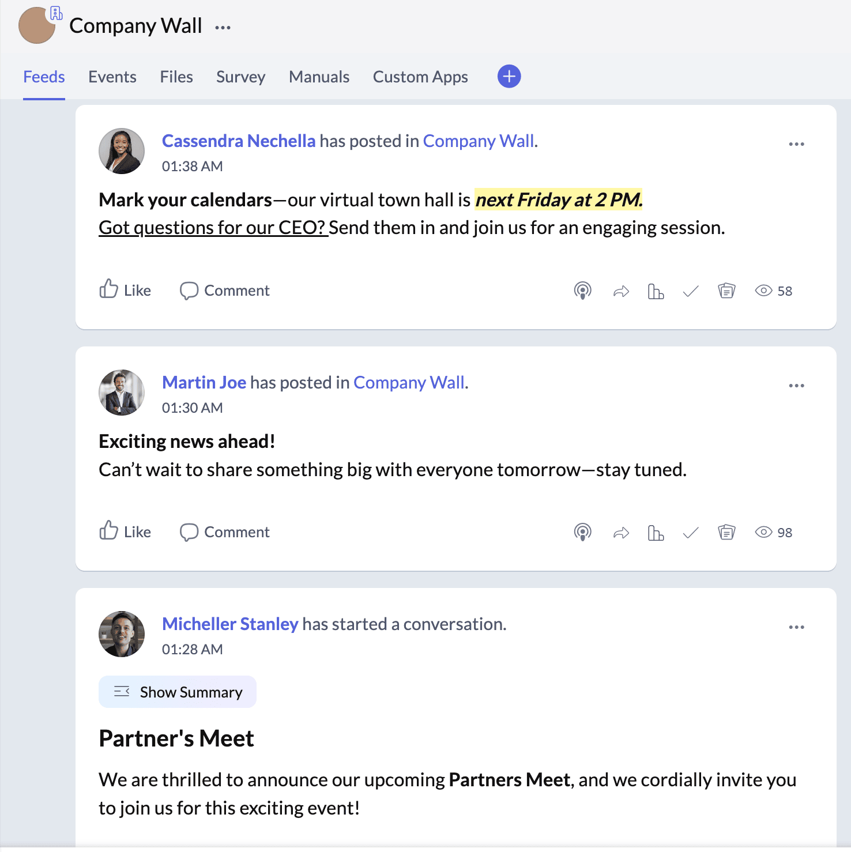
Task: Click the add tab plus icon
Action: pos(509,77)
